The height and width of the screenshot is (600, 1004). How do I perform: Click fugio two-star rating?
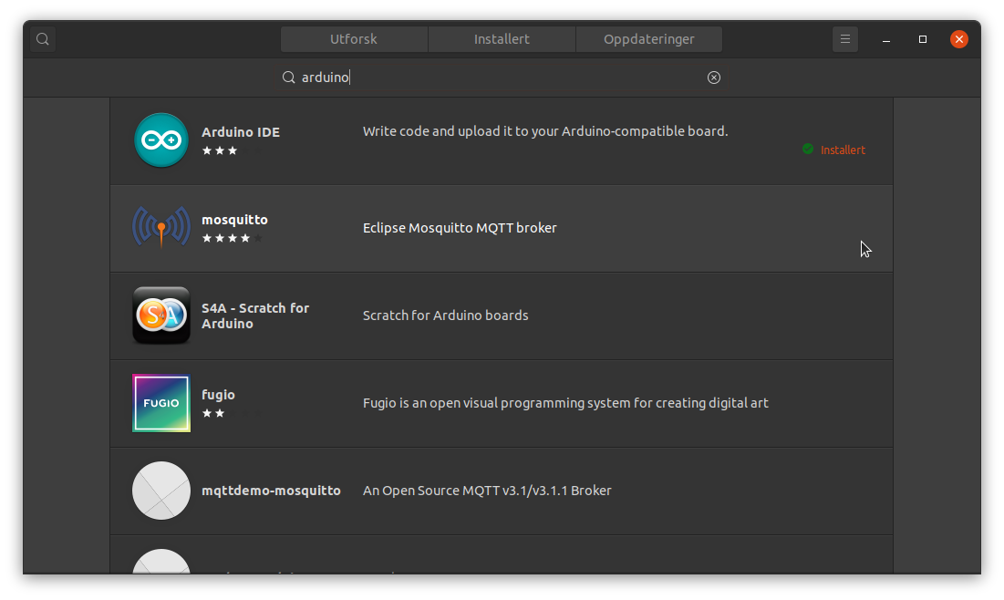click(x=213, y=414)
